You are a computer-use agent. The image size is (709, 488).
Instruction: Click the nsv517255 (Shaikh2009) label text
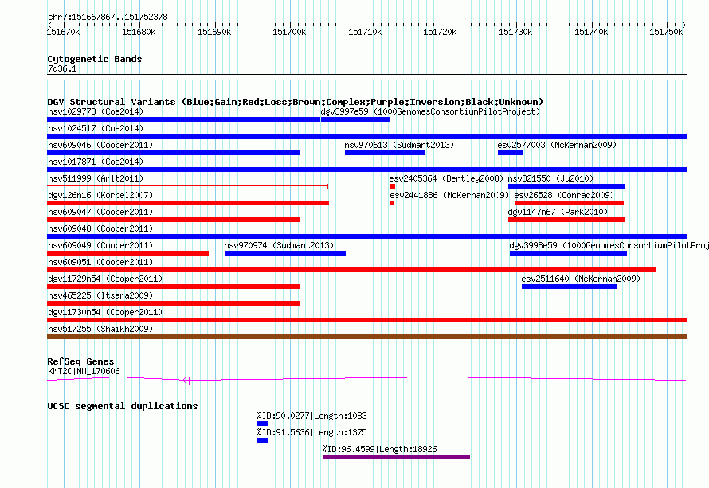pyautogui.click(x=100, y=329)
